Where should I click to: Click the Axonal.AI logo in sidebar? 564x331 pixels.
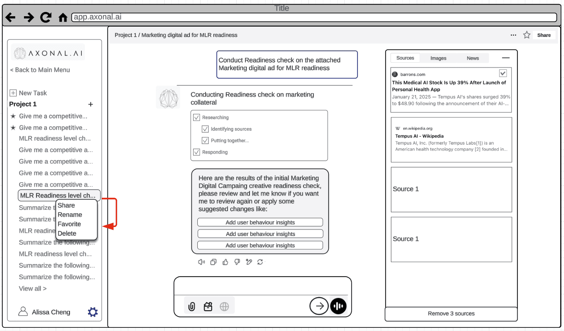[x=48, y=53]
